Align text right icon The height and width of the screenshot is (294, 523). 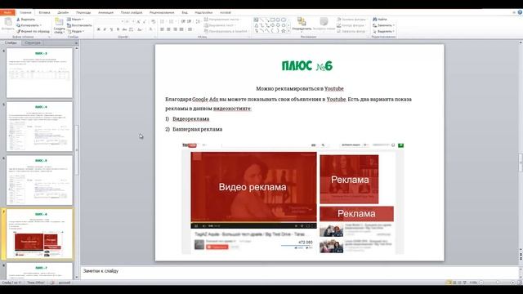(x=175, y=29)
